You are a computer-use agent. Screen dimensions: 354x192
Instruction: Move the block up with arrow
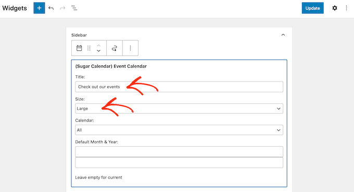[x=99, y=46]
